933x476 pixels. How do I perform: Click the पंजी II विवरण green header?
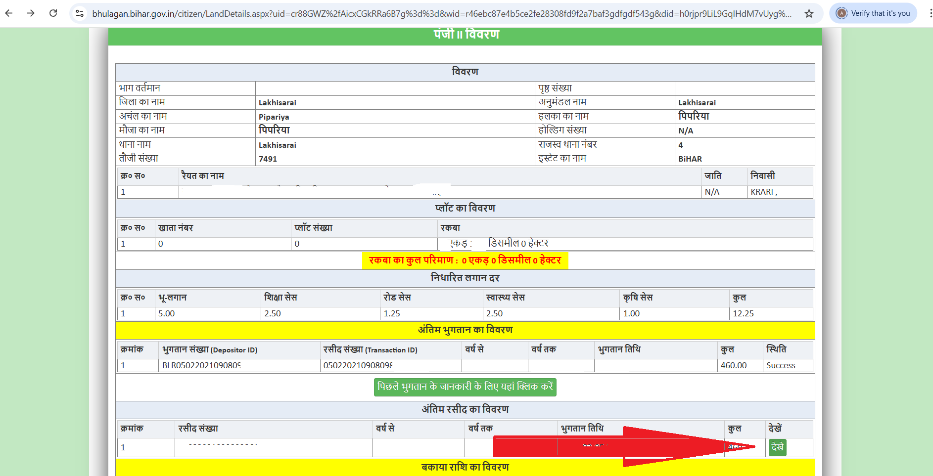coord(466,35)
